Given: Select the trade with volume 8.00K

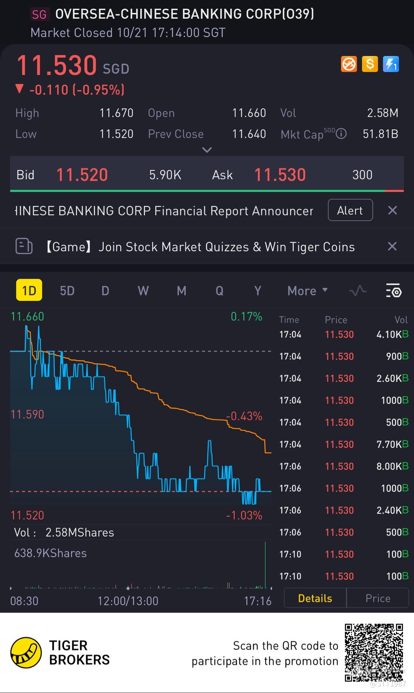Looking at the screenshot, I should coord(344,466).
